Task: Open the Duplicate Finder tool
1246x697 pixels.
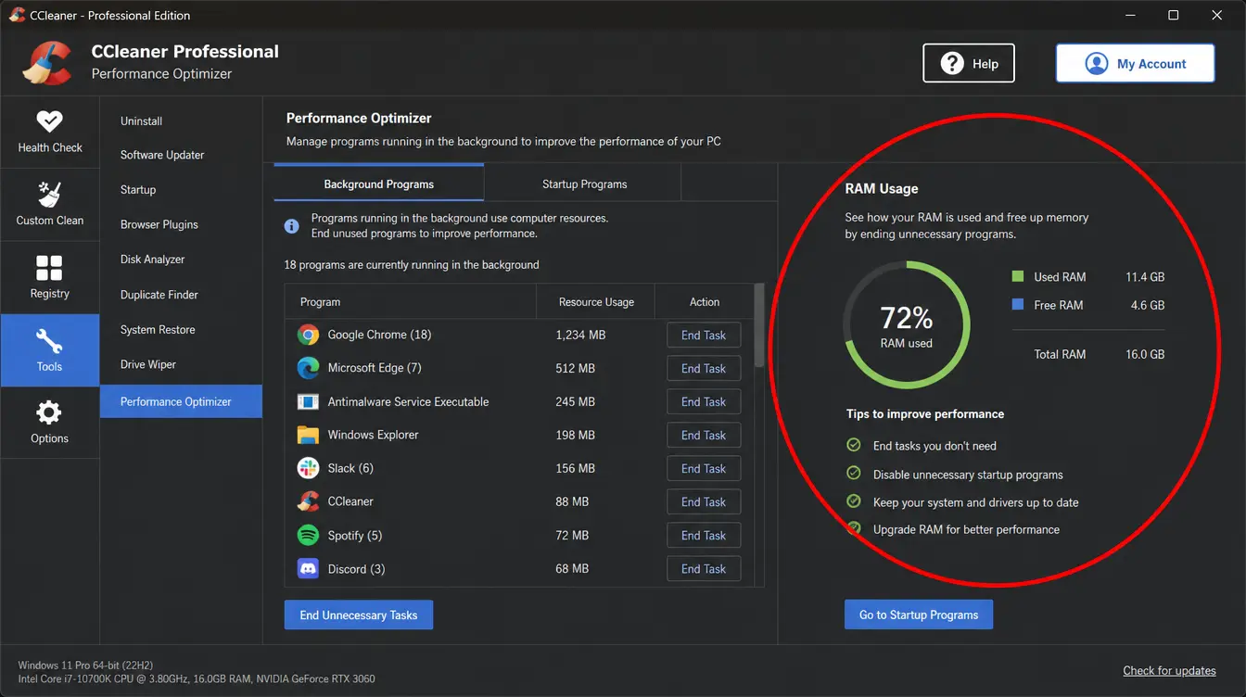Action: pyautogui.click(x=159, y=295)
